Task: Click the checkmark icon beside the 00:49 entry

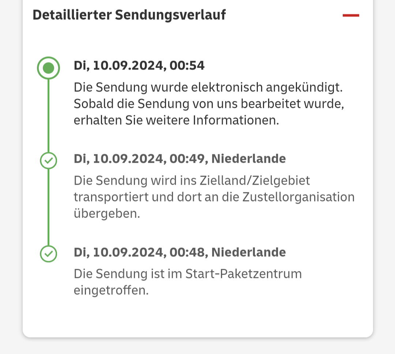Action: click(48, 160)
